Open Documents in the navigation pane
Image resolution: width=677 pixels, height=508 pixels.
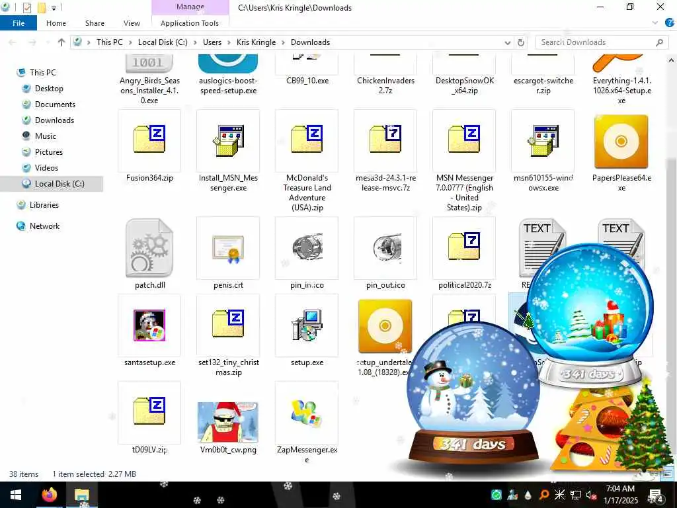coord(55,104)
